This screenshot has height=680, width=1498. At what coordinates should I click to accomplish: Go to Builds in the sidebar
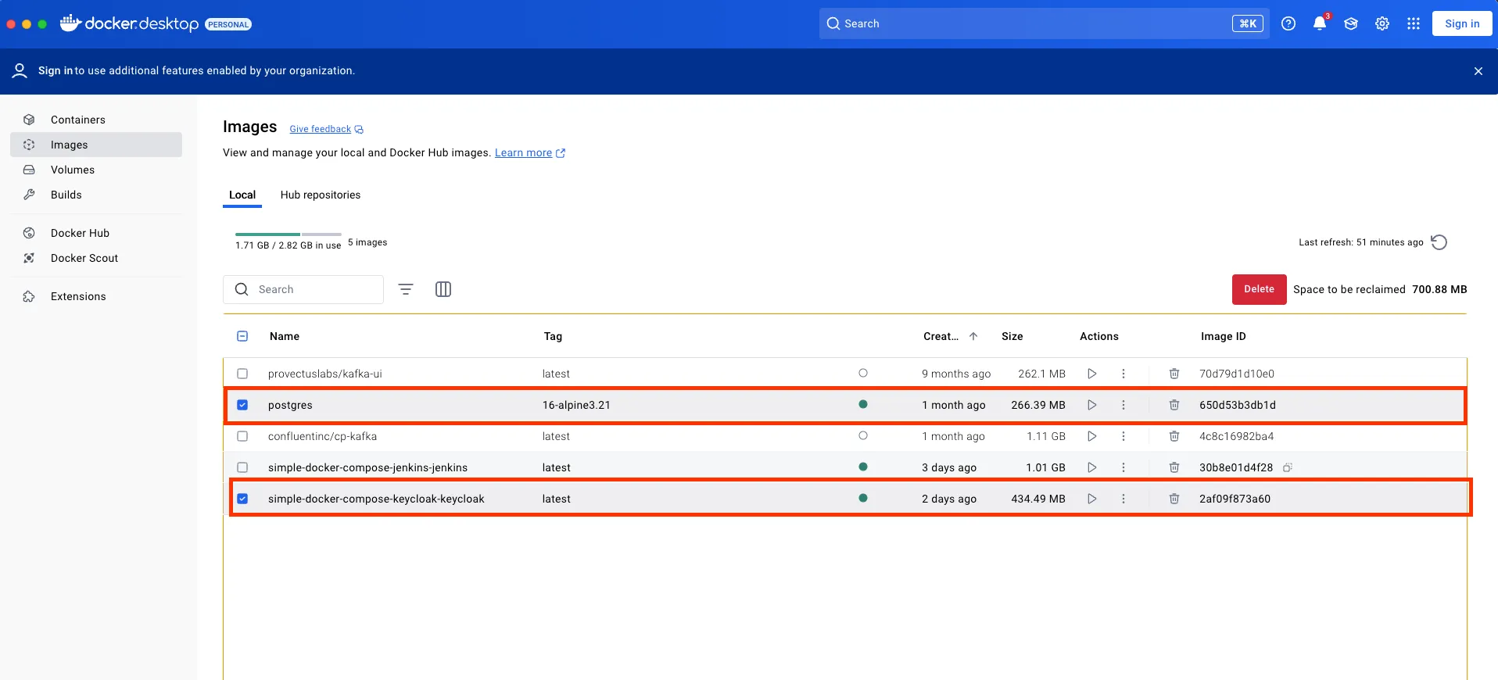pos(96,195)
